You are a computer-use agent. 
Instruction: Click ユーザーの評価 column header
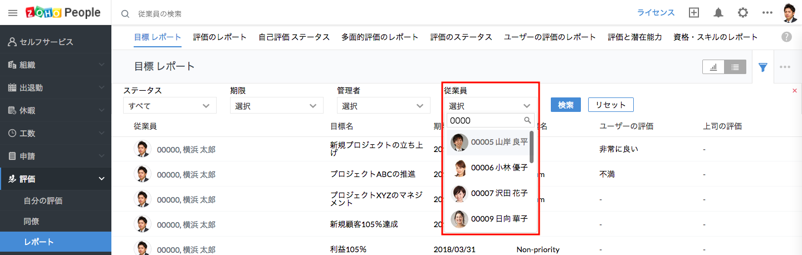coord(626,126)
